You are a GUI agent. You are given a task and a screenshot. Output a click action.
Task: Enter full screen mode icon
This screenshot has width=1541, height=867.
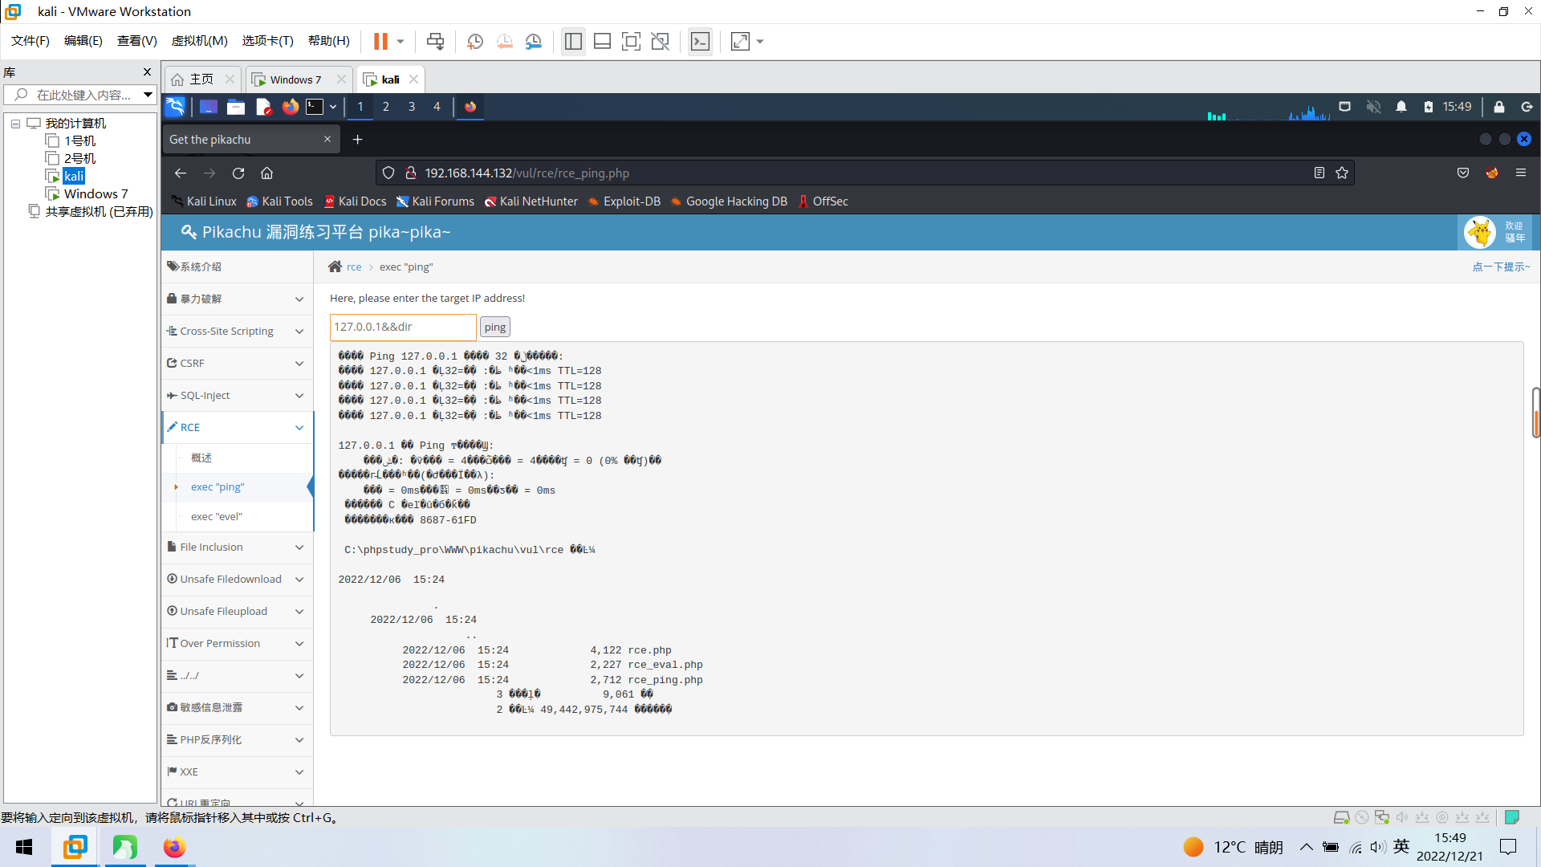pos(631,41)
